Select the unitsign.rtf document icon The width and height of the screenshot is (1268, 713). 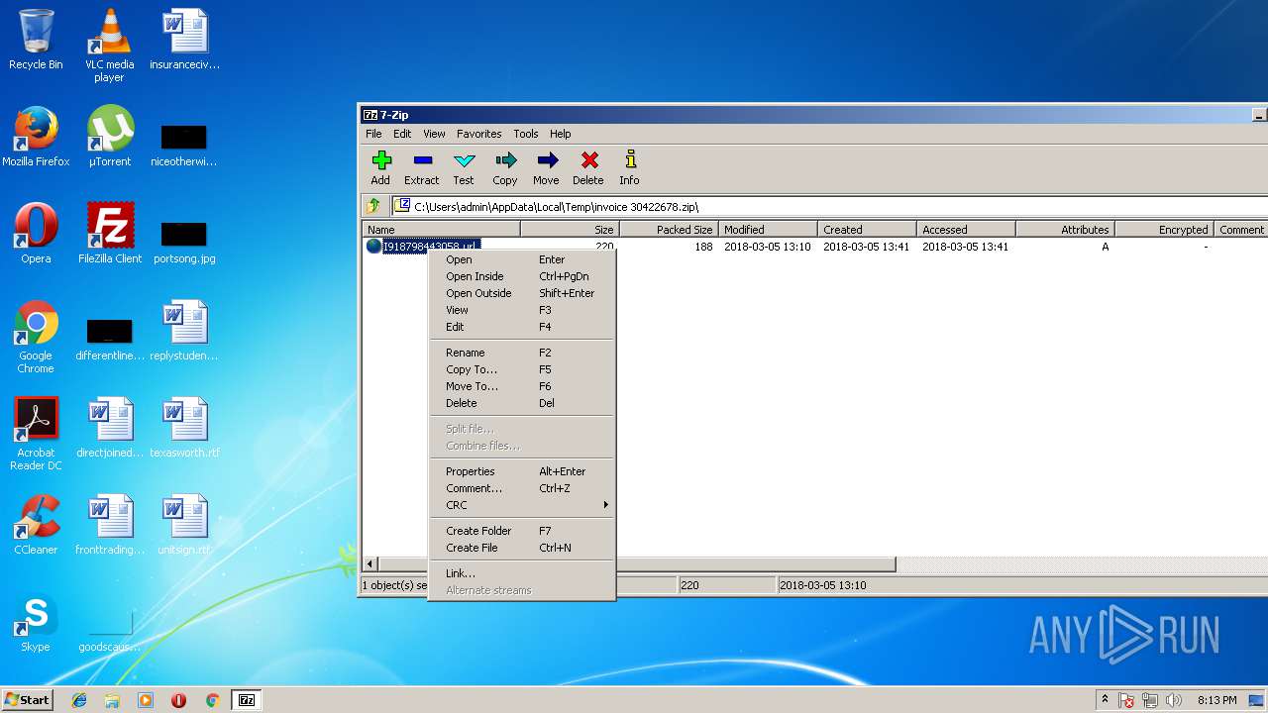coord(184,525)
